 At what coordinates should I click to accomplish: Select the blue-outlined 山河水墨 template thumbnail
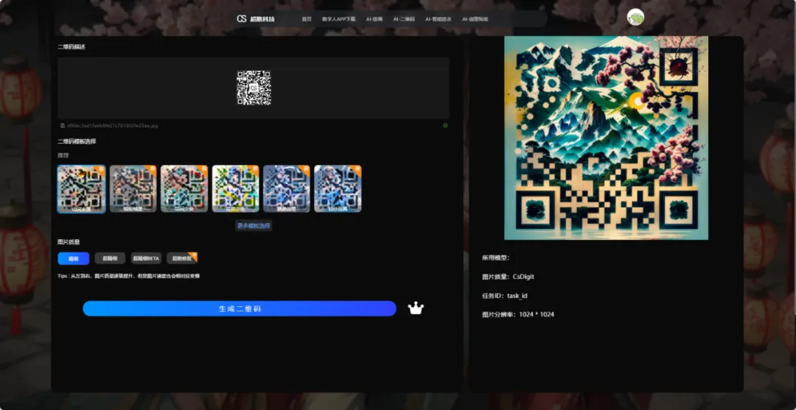point(82,188)
